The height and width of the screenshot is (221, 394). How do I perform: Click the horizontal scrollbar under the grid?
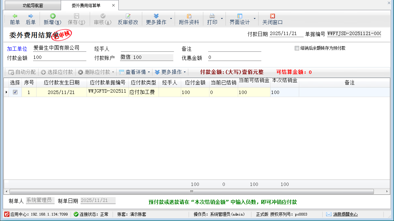[194, 192]
